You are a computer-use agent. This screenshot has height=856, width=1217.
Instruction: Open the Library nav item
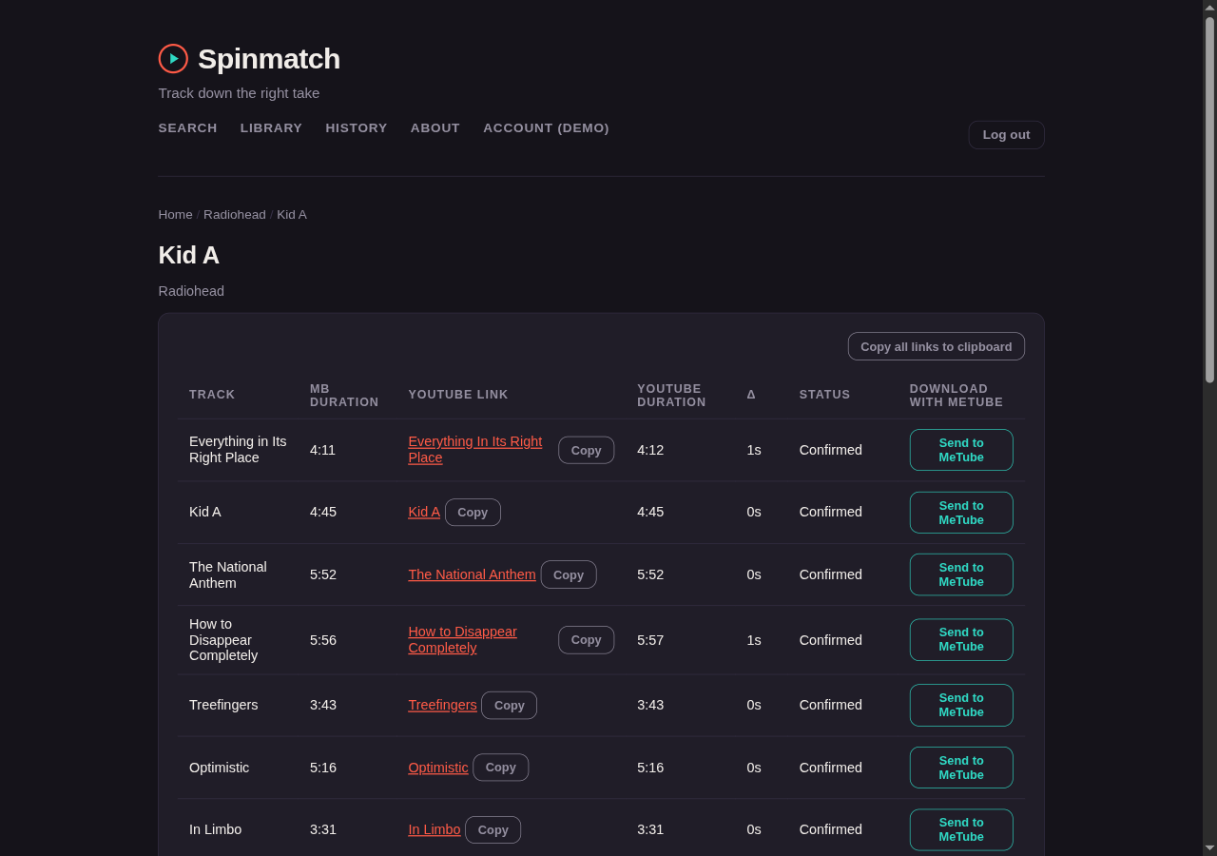pos(271,128)
